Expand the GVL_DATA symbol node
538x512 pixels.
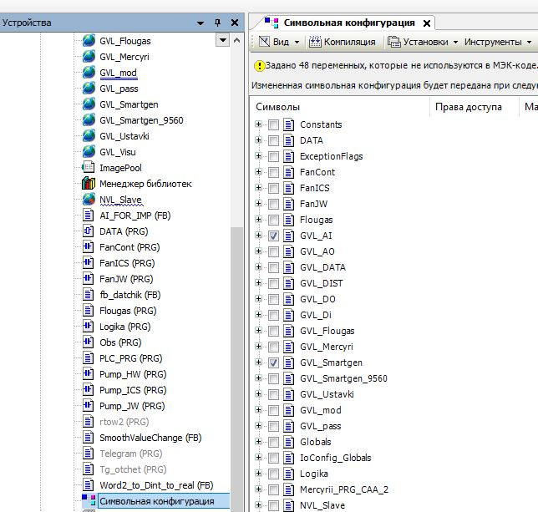point(259,268)
